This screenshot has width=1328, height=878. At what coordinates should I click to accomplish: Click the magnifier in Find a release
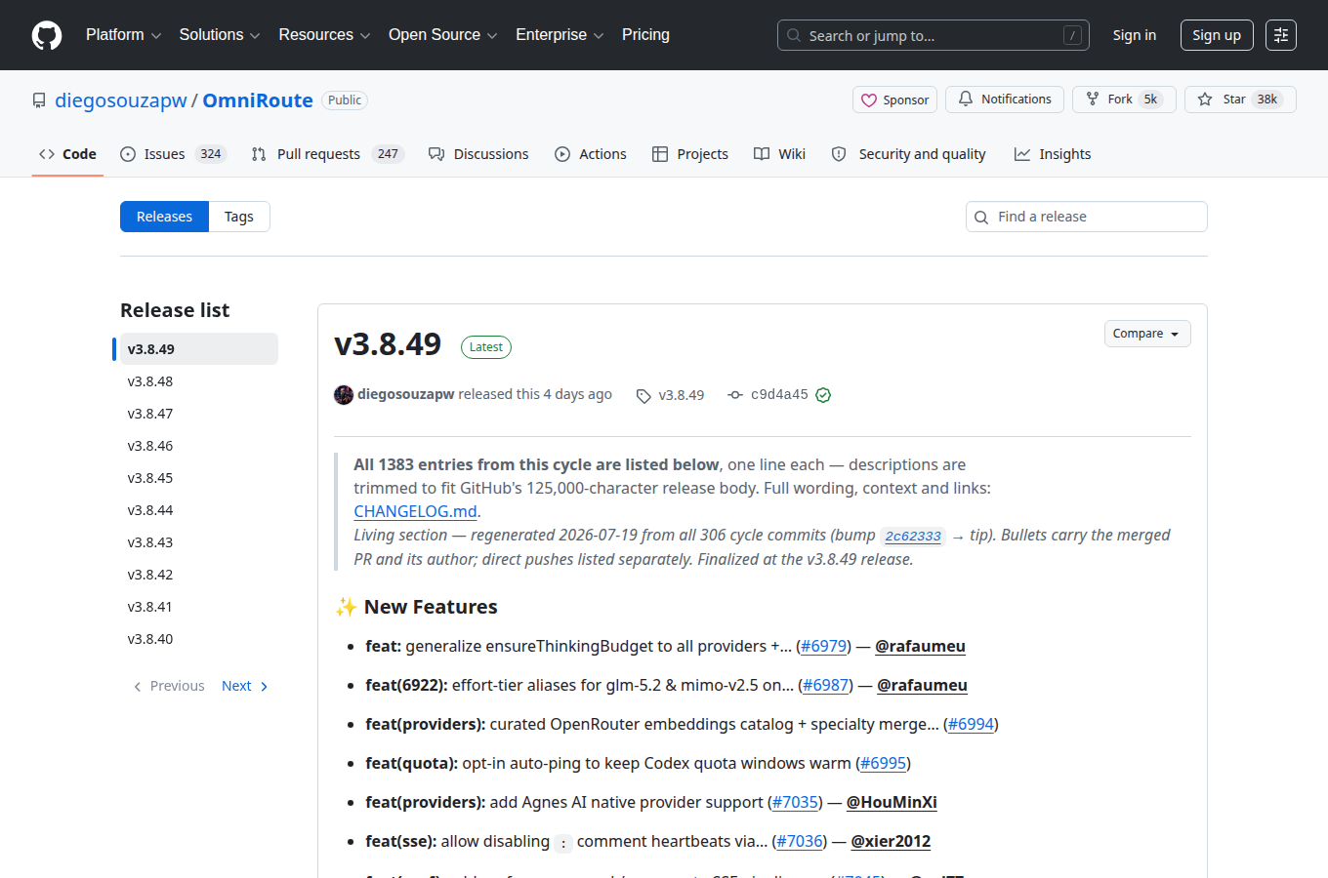(x=981, y=217)
